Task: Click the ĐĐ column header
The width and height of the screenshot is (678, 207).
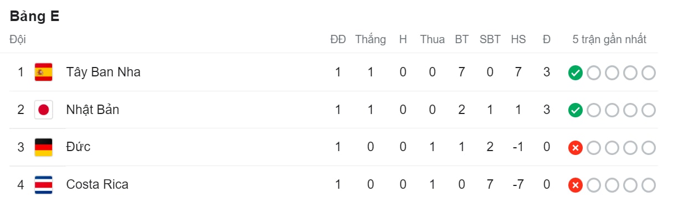Action: tap(338, 39)
